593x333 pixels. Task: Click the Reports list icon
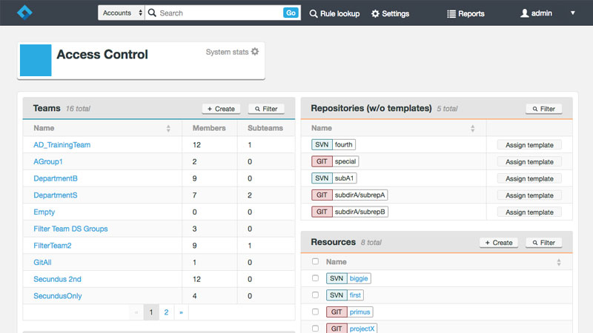coord(451,13)
